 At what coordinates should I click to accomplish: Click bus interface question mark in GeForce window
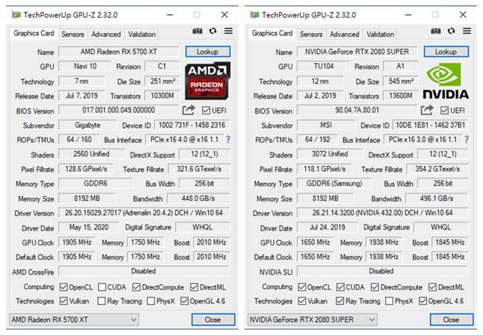point(467,139)
